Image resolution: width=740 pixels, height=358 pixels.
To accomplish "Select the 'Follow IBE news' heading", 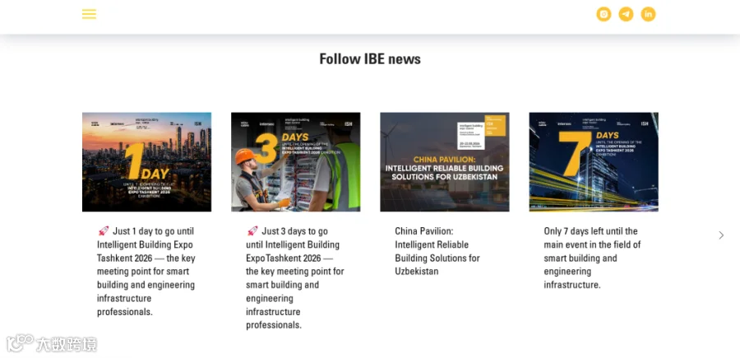I will click(x=370, y=59).
